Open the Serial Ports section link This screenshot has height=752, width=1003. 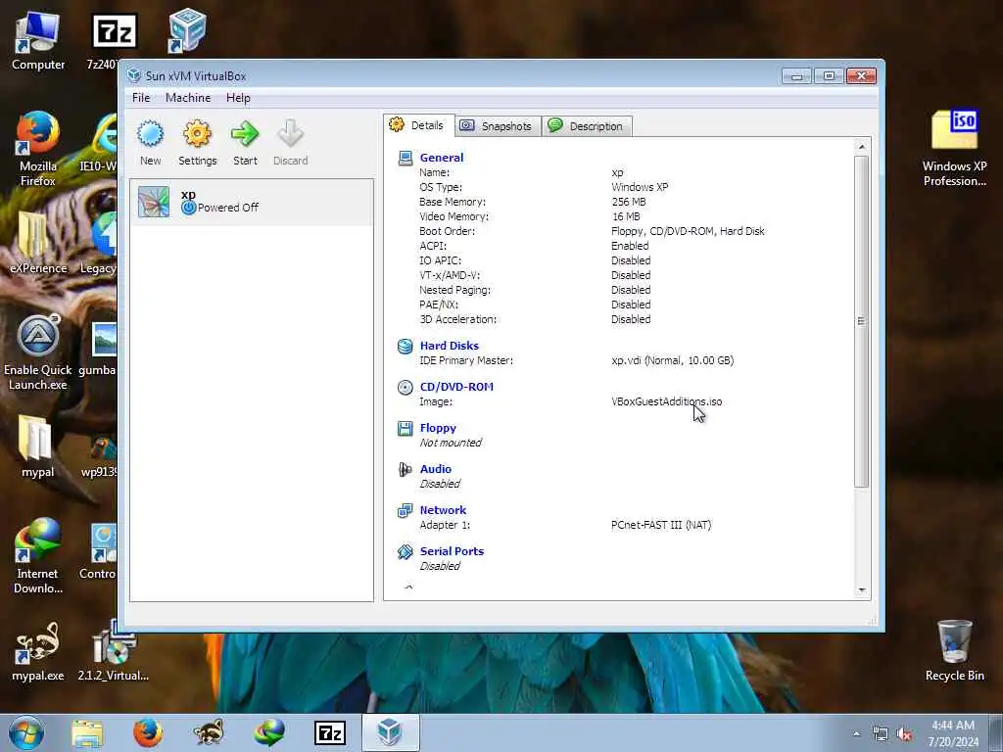[x=452, y=551]
